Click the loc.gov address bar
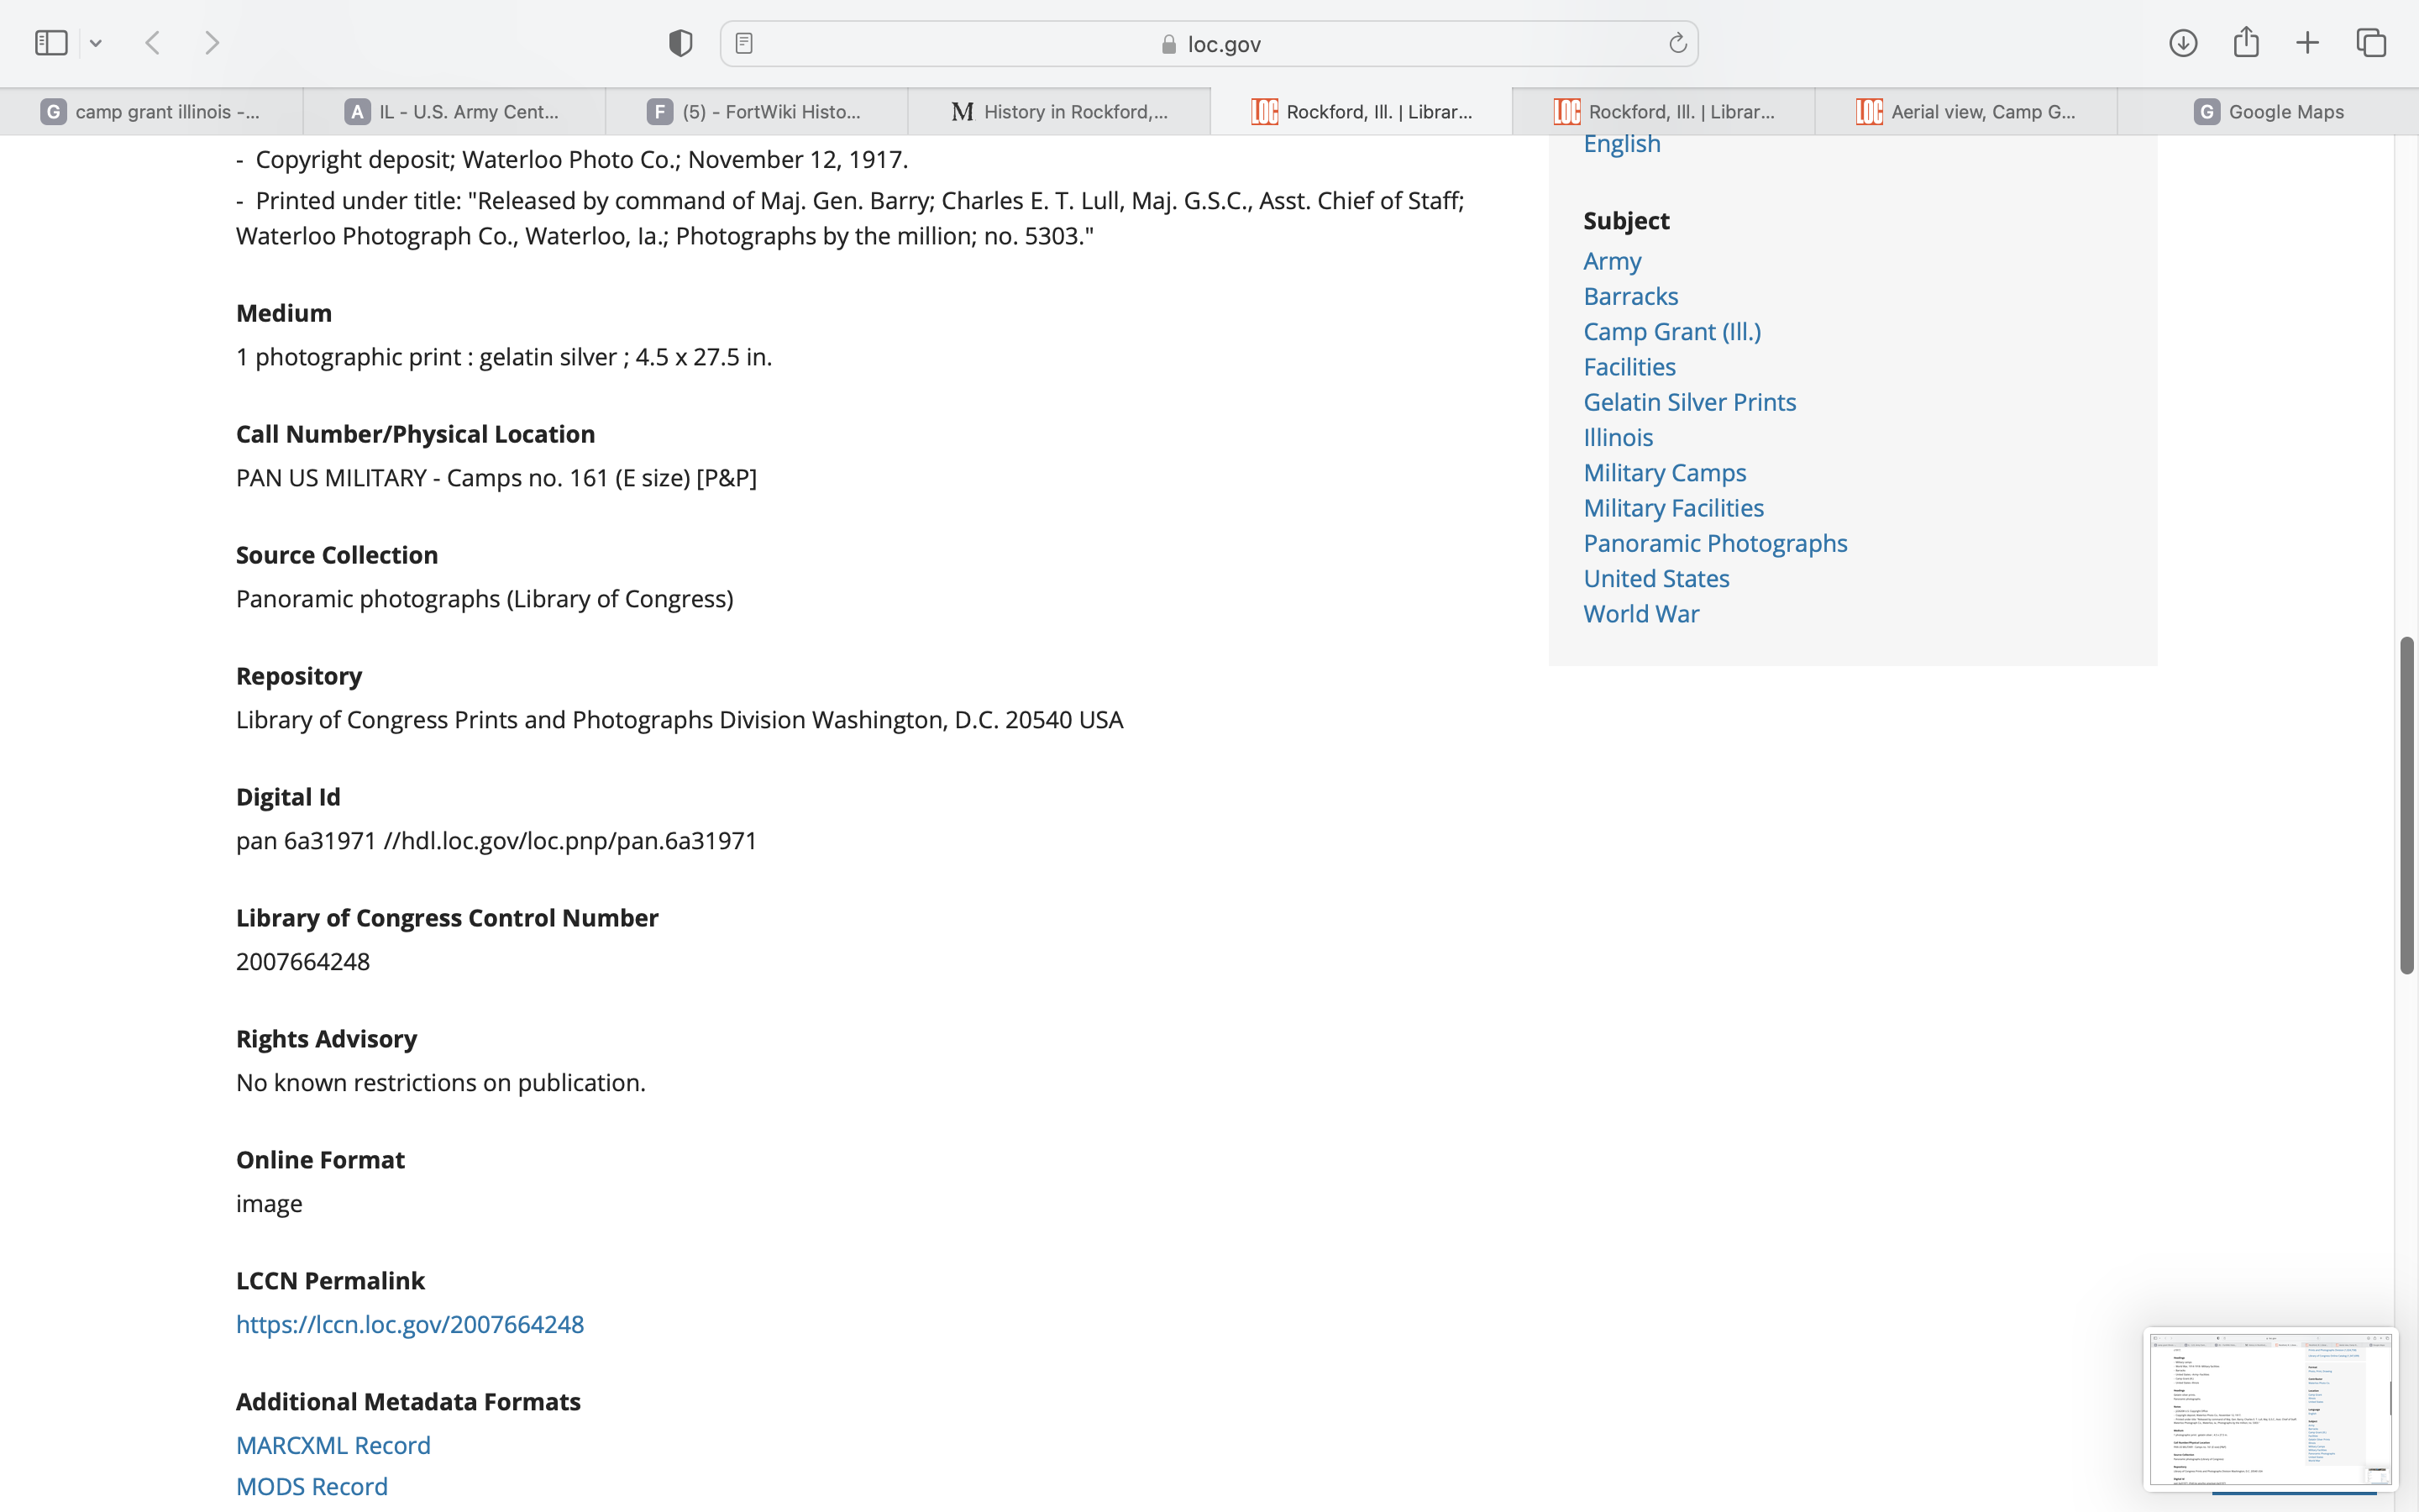Viewport: 2419px width, 1512px height. tap(1209, 44)
